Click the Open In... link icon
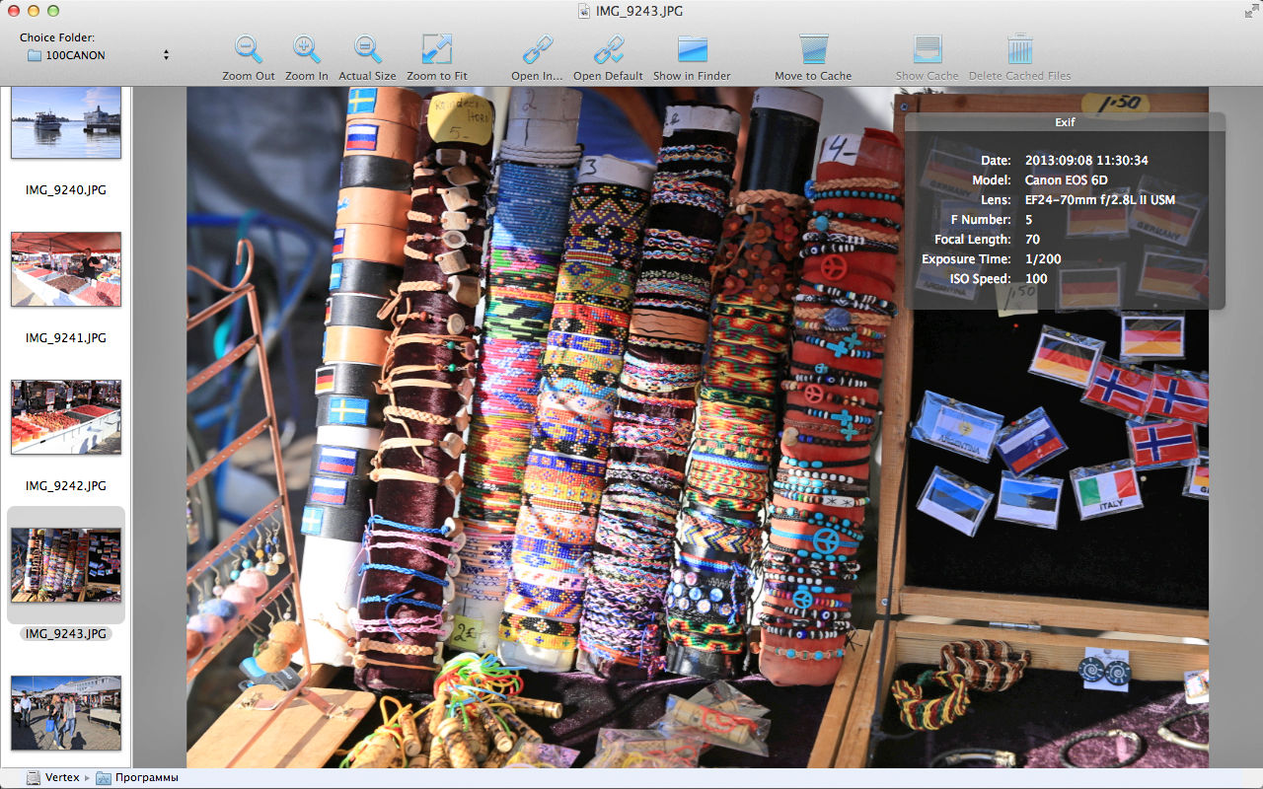This screenshot has height=789, width=1263. click(x=538, y=49)
